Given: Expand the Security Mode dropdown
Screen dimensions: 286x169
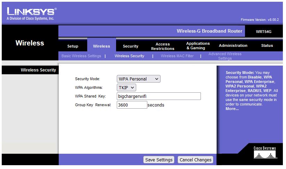Looking at the screenshot, I should 138,79.
